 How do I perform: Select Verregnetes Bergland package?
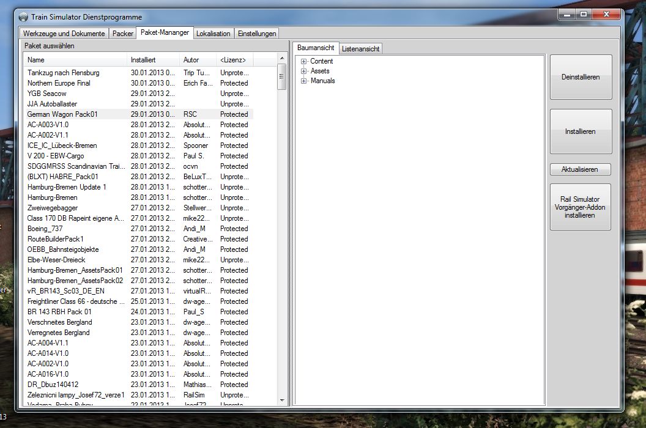pyautogui.click(x=138, y=333)
